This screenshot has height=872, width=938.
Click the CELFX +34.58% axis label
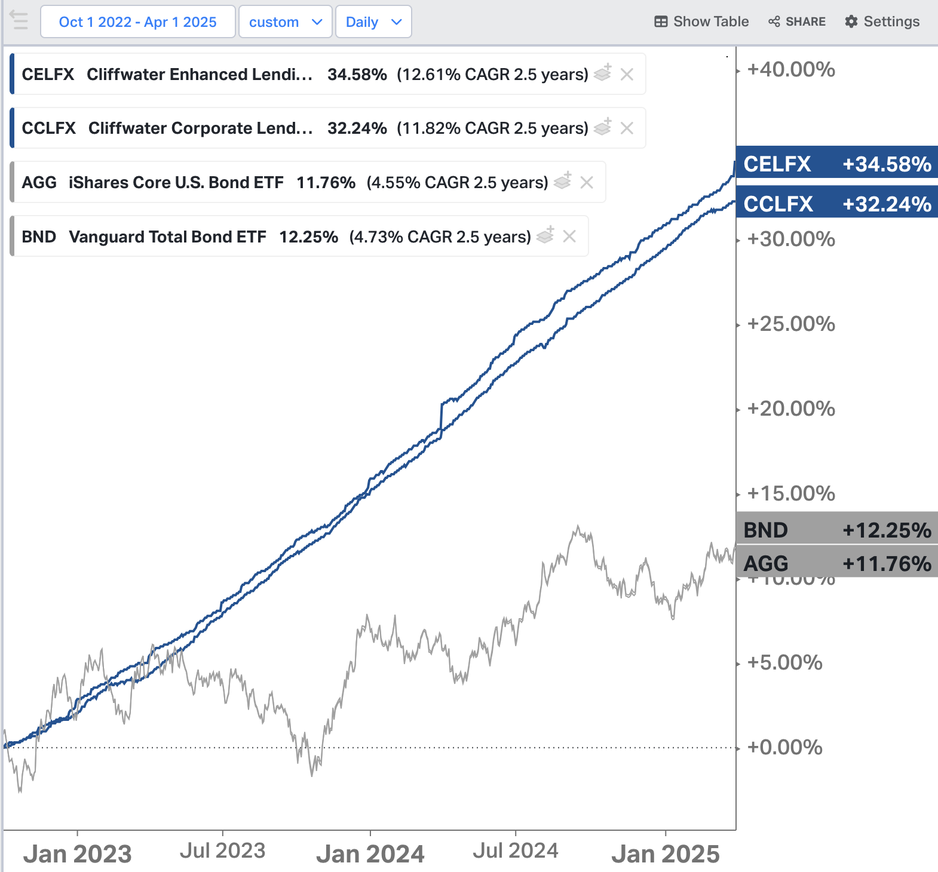837,163
